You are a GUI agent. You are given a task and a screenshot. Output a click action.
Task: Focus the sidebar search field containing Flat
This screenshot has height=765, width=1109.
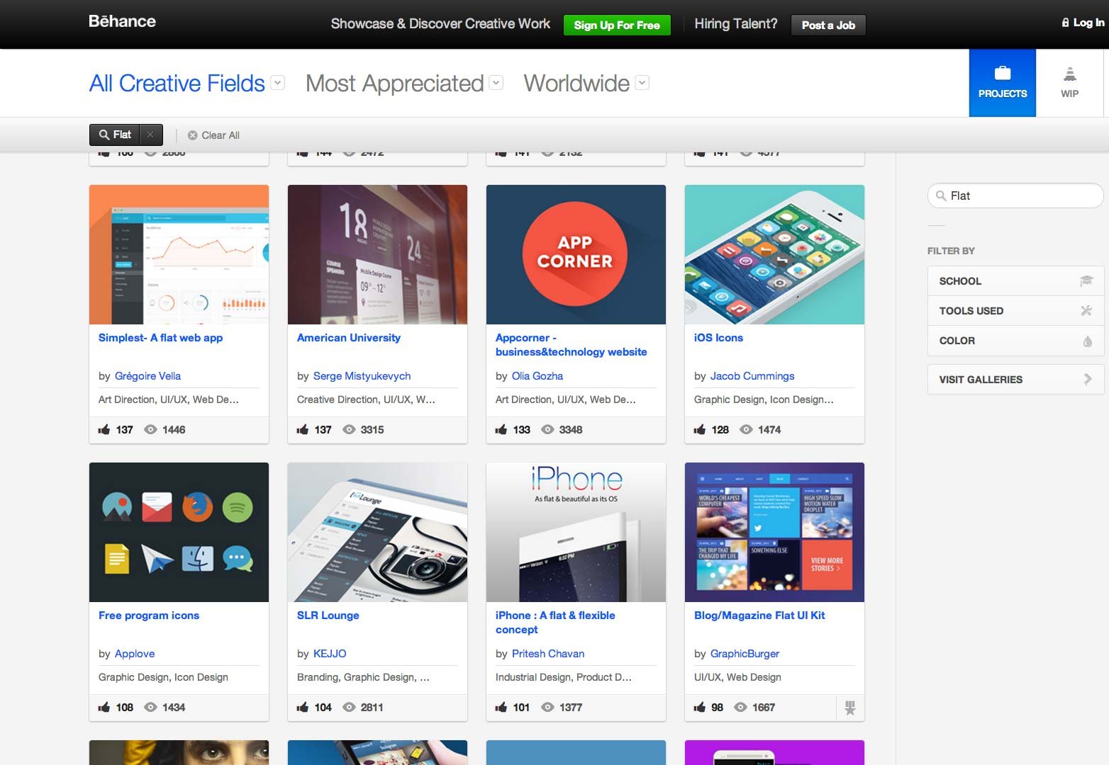coord(1015,195)
